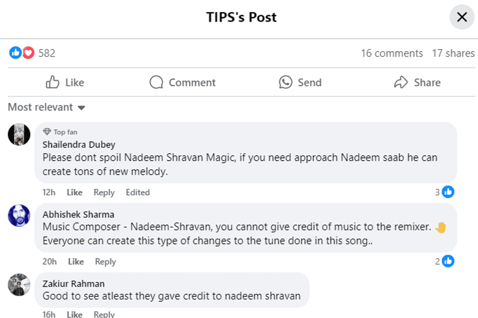Open Abhishek Sharma's profile picture

click(x=19, y=216)
